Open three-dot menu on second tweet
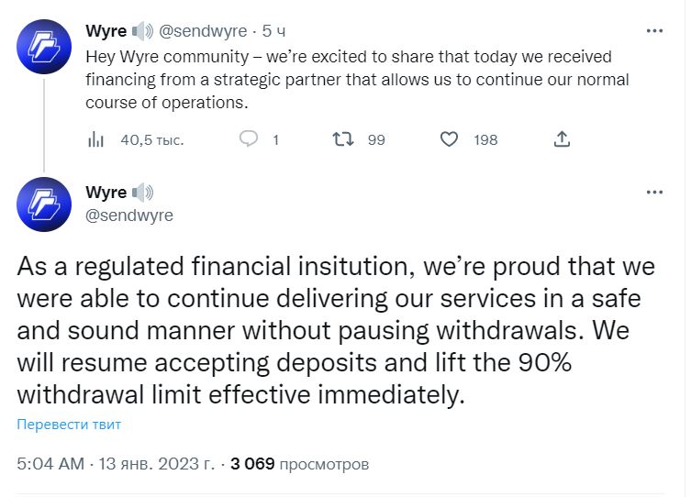Image resolution: width=691 pixels, height=497 pixels. click(653, 193)
